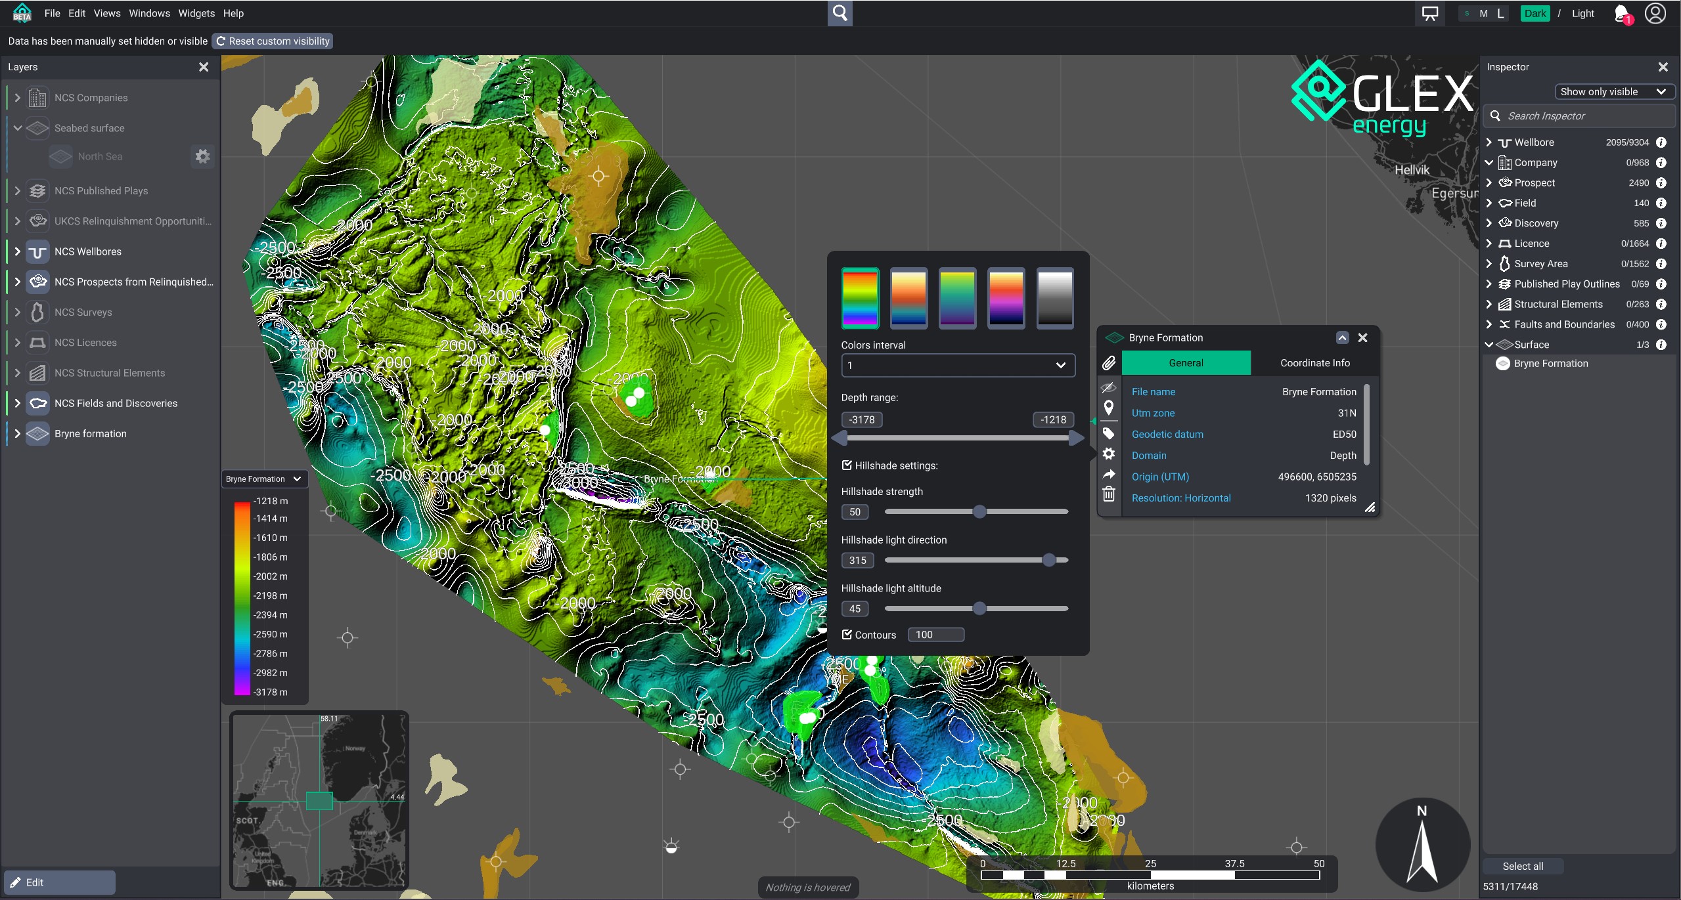Click the location pin icon in Bryne panel

pos(1109,408)
